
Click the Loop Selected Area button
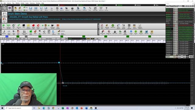[34, 39]
